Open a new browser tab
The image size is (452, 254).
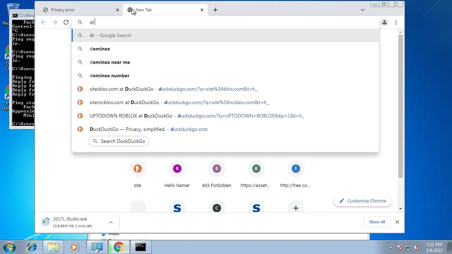click(x=215, y=10)
